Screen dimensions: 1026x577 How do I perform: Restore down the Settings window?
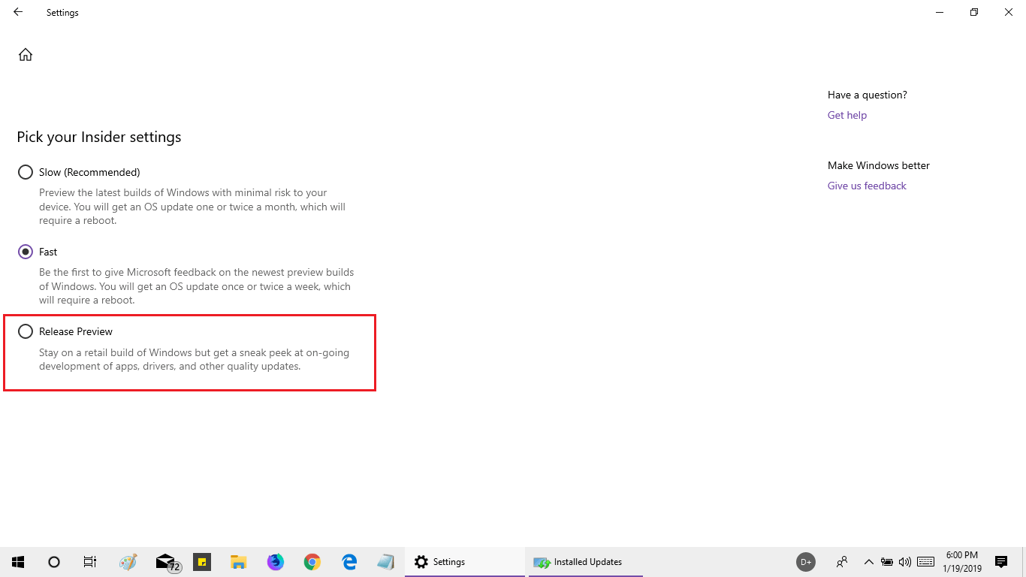[974, 12]
